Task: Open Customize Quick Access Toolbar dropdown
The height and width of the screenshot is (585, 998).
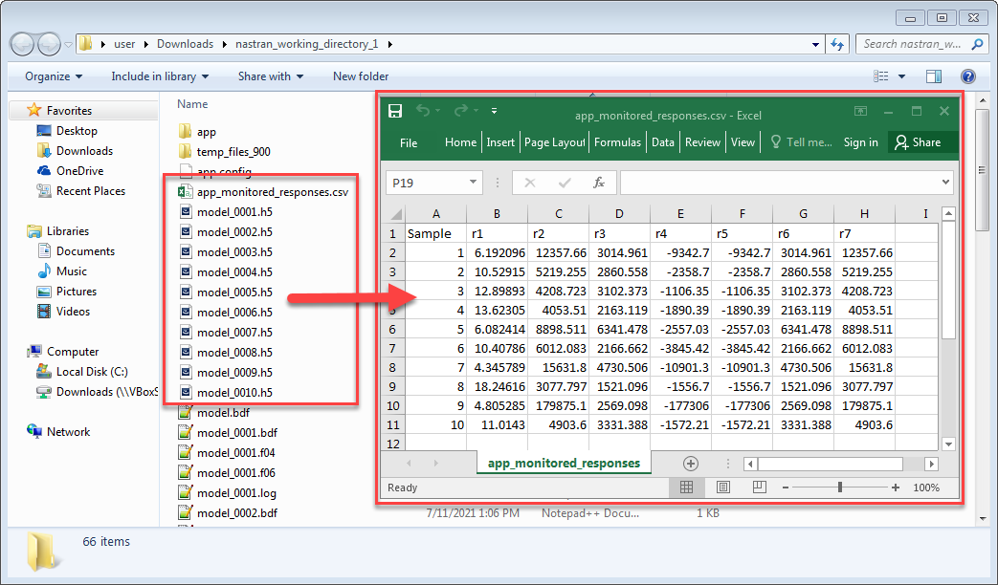Action: click(494, 111)
